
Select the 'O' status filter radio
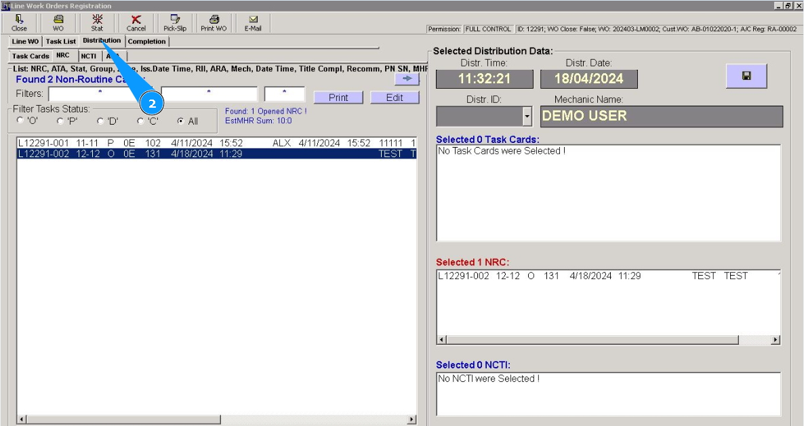coord(20,121)
